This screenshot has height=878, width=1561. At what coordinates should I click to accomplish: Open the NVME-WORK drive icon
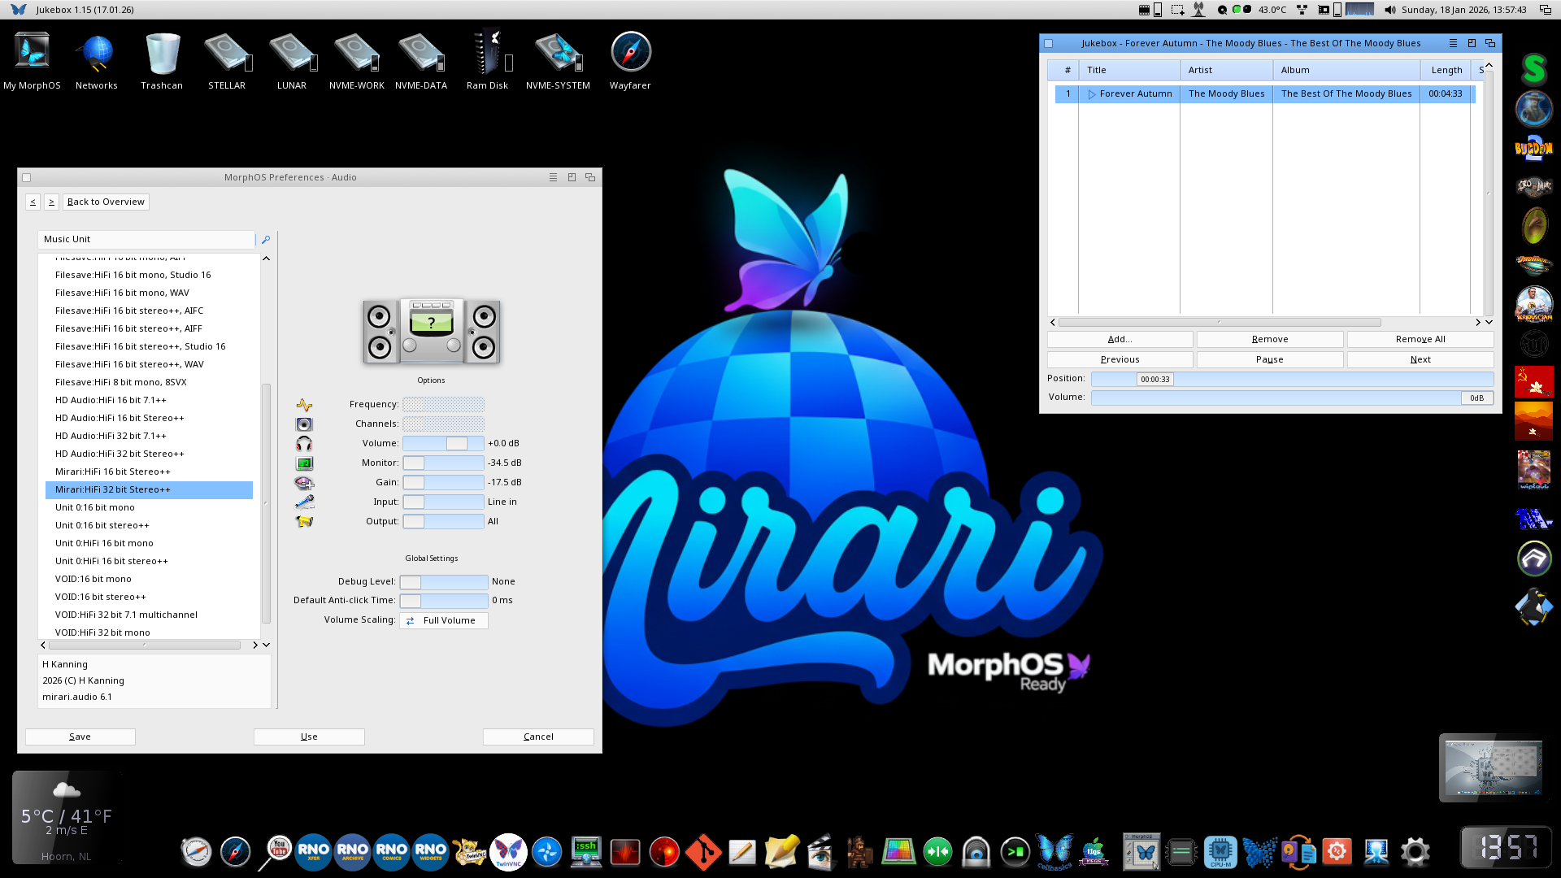(356, 54)
